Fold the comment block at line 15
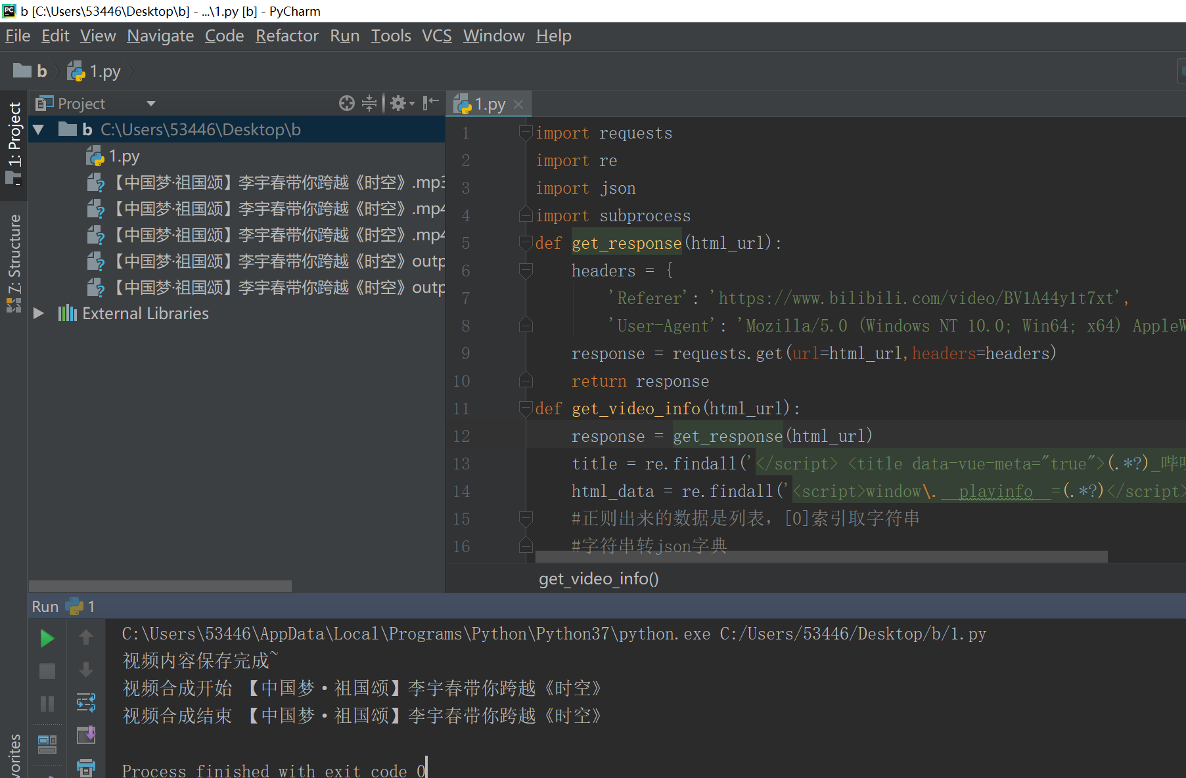The image size is (1186, 778). click(526, 519)
